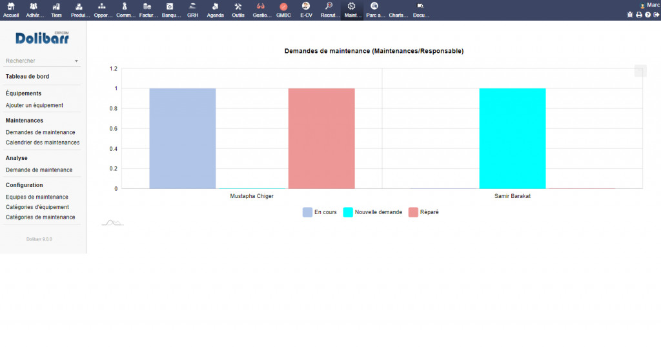Toggle the Nouvelle demande legend series
The image size is (661, 347).
tap(372, 212)
